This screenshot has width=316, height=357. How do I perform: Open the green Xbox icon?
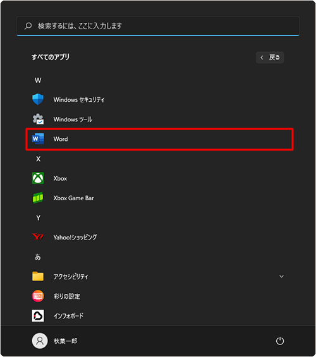click(x=38, y=178)
